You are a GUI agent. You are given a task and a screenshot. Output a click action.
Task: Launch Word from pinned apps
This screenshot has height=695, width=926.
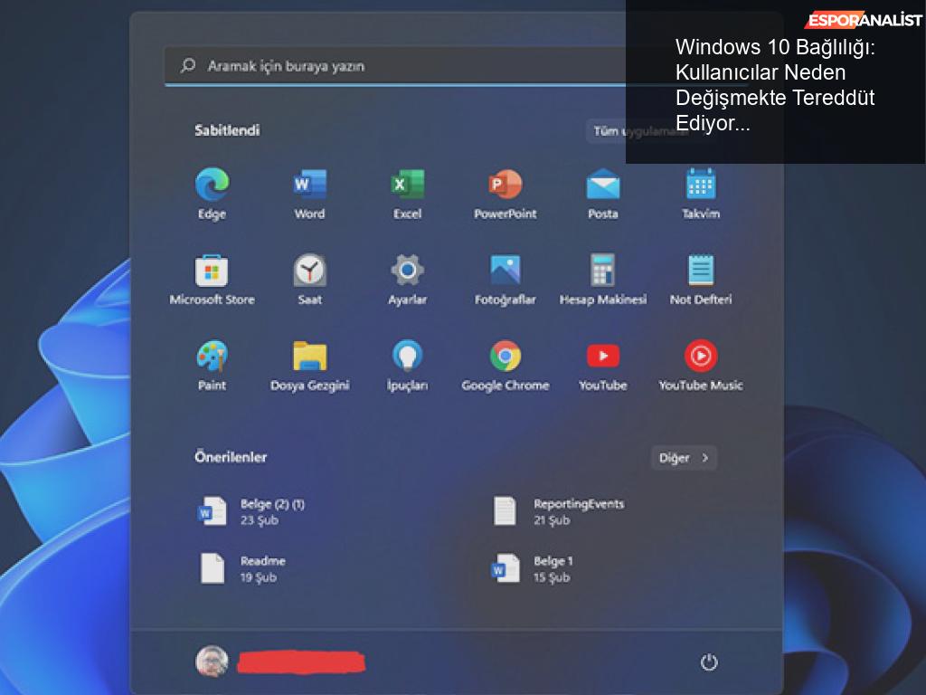coord(309,186)
